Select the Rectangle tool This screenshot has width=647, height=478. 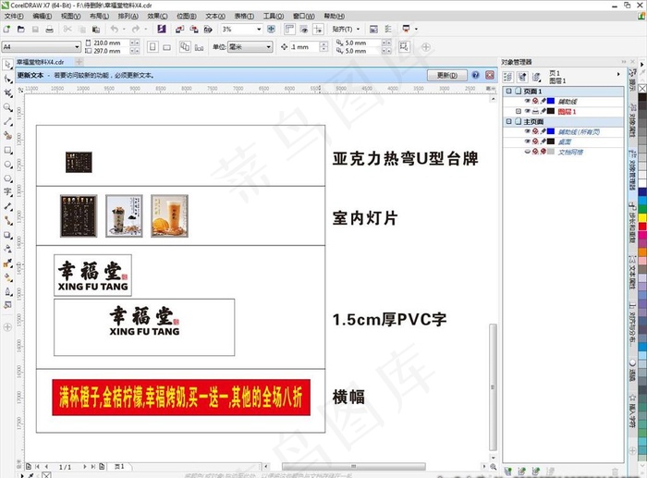pyautogui.click(x=7, y=150)
